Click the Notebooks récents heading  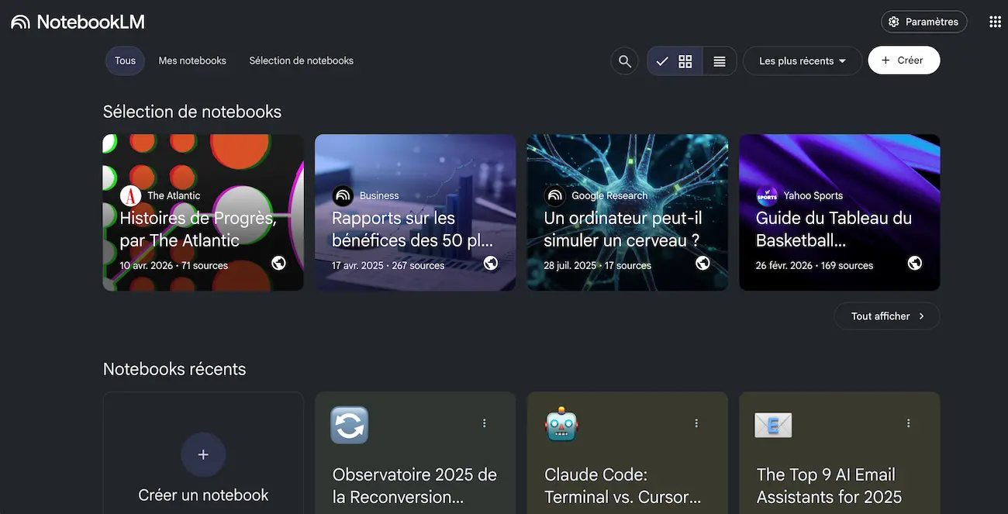click(174, 369)
